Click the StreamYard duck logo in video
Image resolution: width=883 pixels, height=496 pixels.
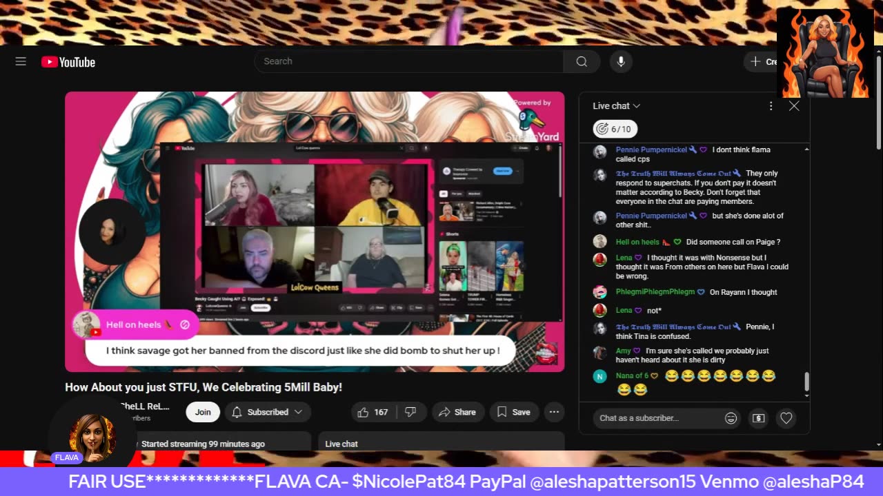pos(530,120)
